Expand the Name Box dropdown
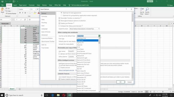 [10, 20]
